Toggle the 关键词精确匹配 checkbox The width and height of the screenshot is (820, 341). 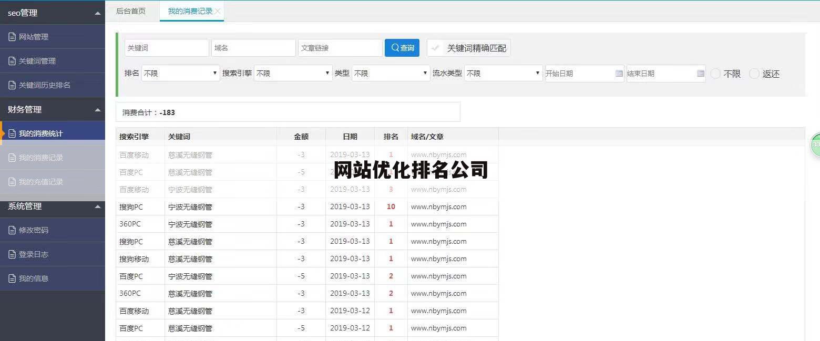pos(435,48)
